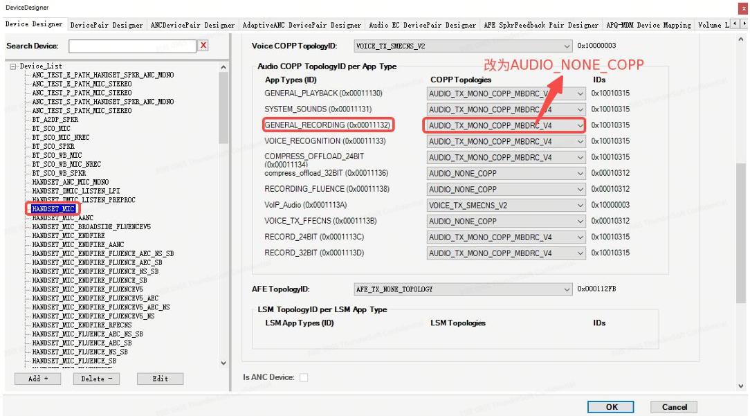Open ANCDevicePair Designer tab
750x416 pixels.
pos(193,25)
